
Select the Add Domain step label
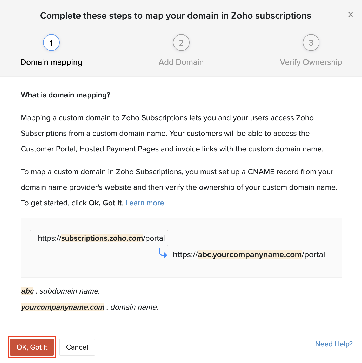point(181,62)
